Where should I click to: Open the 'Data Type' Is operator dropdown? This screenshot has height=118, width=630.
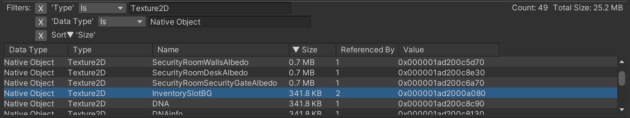tap(122, 22)
